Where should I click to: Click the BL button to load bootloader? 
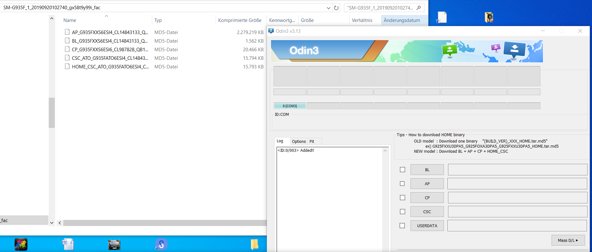pos(427,170)
